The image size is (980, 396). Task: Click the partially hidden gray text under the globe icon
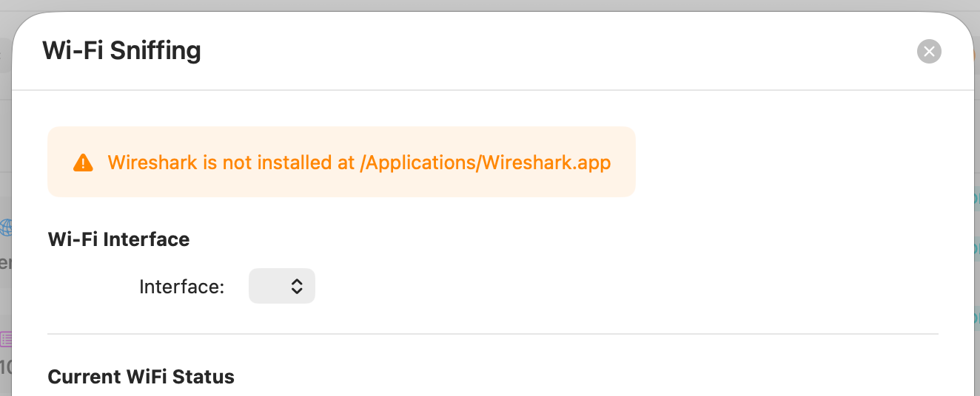coord(4,262)
